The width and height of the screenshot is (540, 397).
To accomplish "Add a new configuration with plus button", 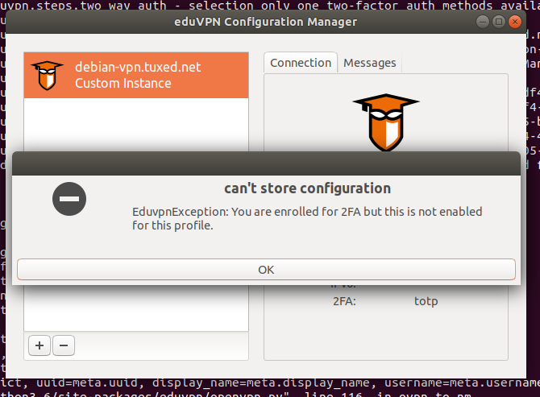I will pyautogui.click(x=39, y=345).
